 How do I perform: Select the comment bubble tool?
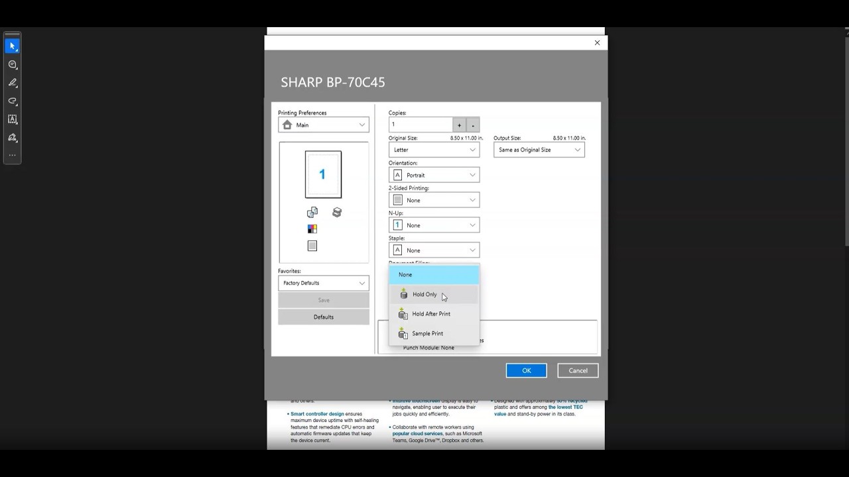coord(12,65)
